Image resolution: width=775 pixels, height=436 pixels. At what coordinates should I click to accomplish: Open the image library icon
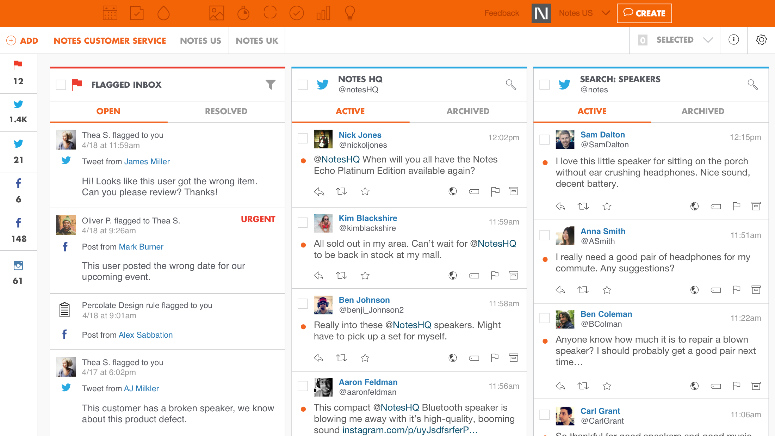217,13
